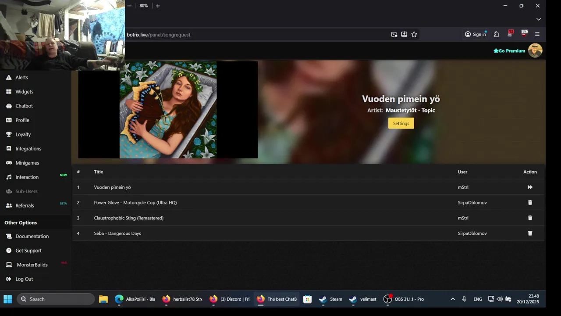Skip current song Vuoden pimein yö

[x=530, y=187]
